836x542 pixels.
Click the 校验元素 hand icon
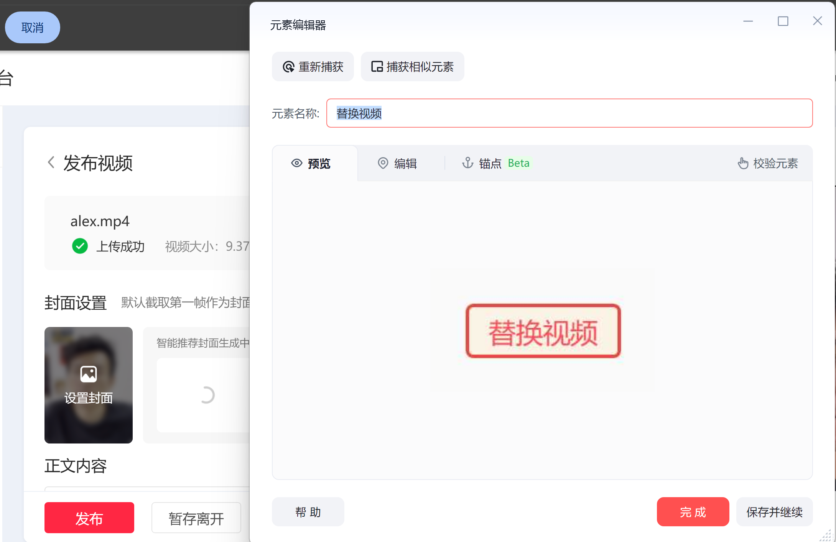click(x=743, y=163)
